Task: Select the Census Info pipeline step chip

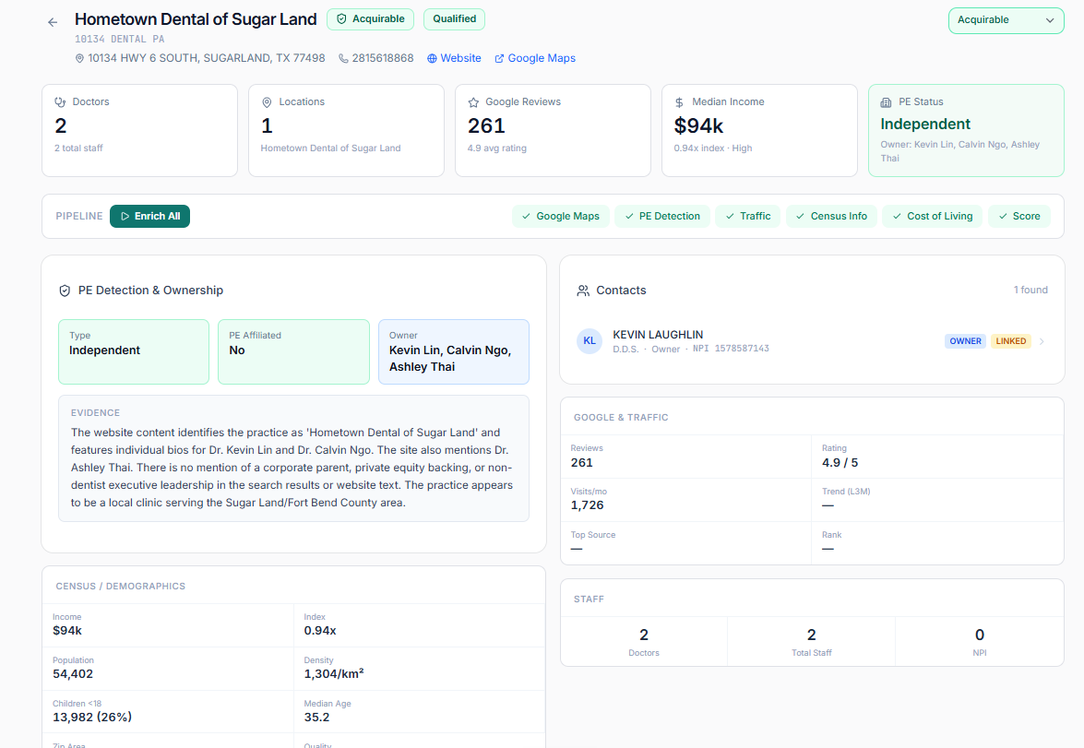Action: pos(831,217)
